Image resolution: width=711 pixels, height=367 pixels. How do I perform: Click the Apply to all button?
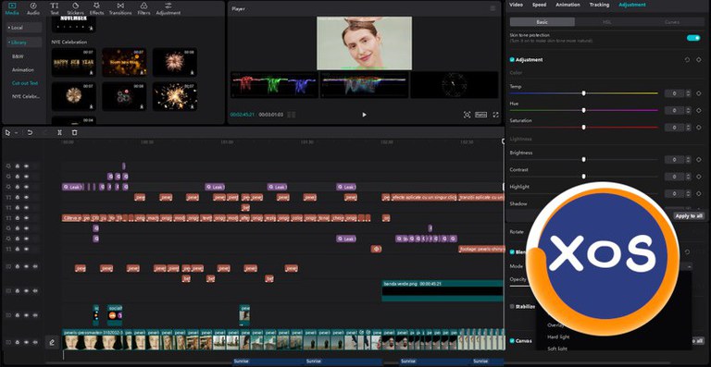[x=689, y=216]
